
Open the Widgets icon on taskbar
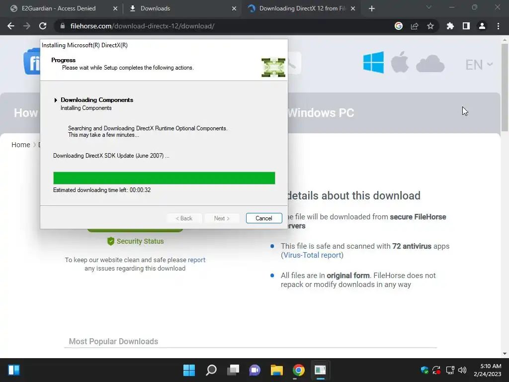pos(14,370)
